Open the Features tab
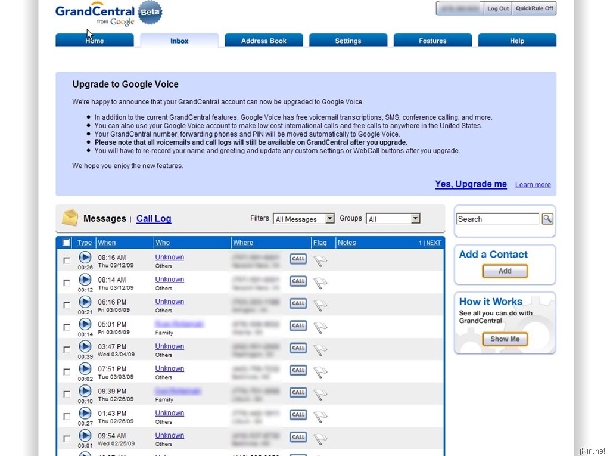This screenshot has width=610, height=456. (x=432, y=41)
